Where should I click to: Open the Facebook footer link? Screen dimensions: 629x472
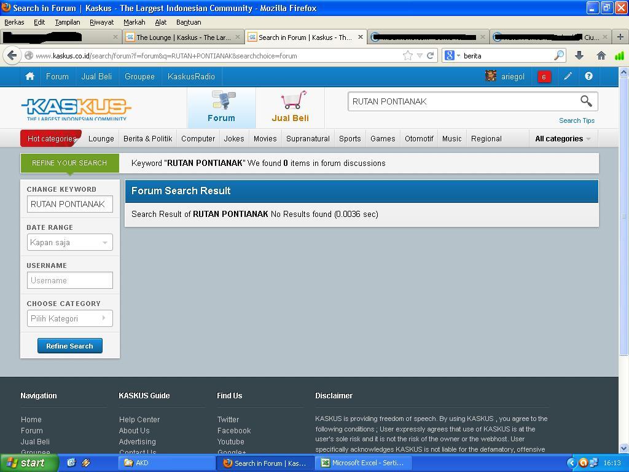pyautogui.click(x=234, y=431)
